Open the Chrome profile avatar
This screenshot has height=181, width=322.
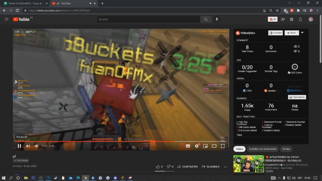[311, 11]
